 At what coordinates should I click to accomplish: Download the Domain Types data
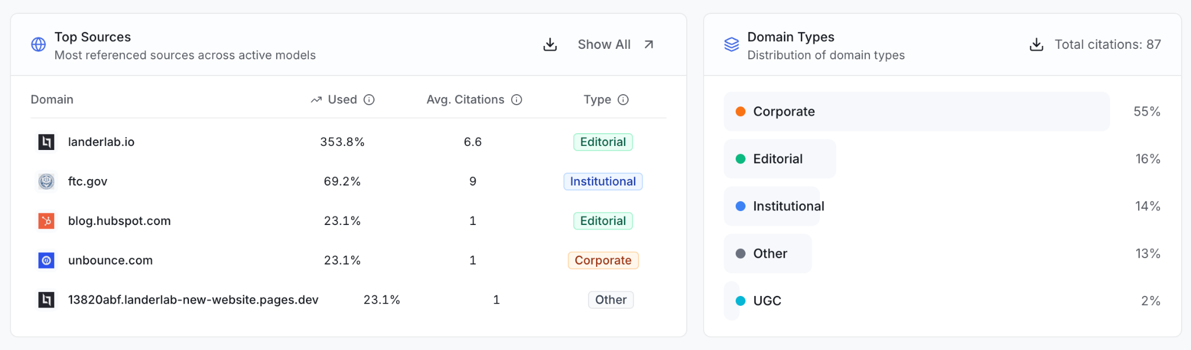(1036, 45)
